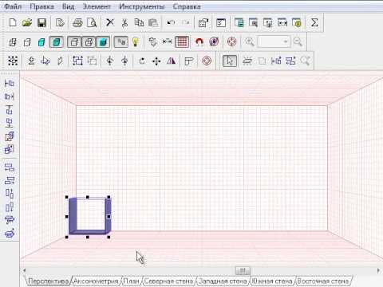Open the zoom level combo box
The image size is (383, 287).
(x=274, y=42)
